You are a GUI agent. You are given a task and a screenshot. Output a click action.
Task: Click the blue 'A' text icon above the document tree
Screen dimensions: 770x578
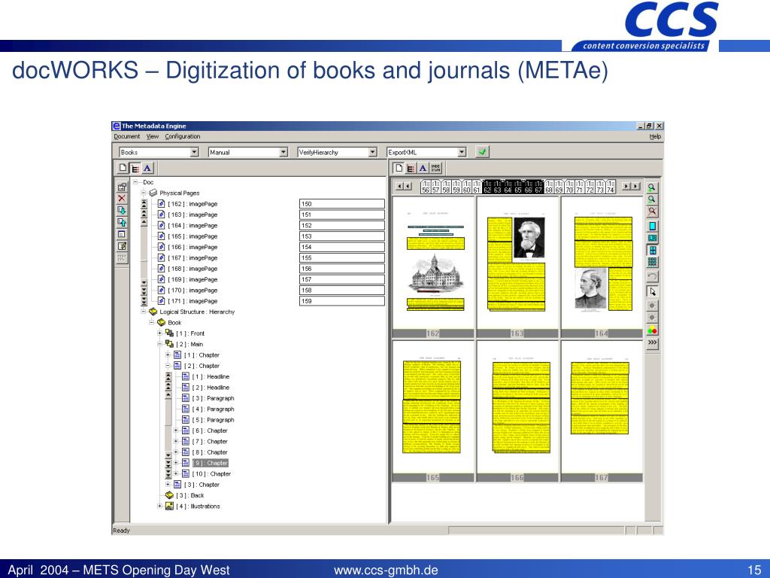tap(147, 168)
